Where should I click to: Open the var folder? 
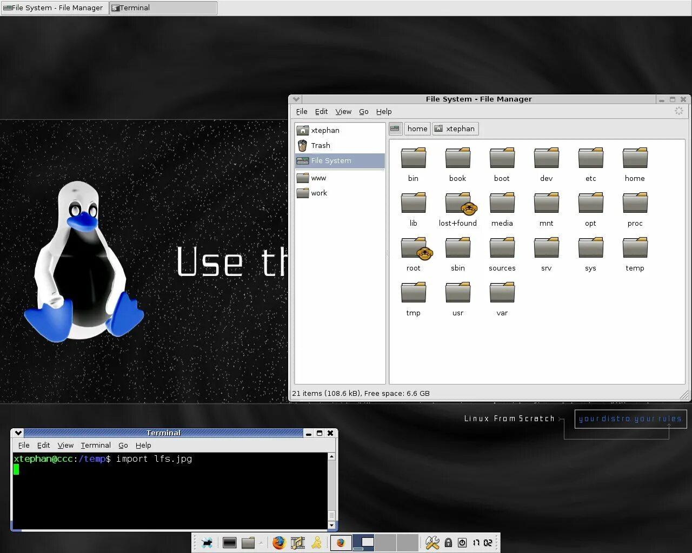coord(502,299)
